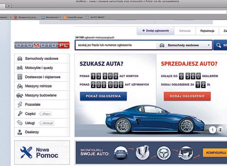Image resolution: width=227 pixels, height=166 pixels.
Task: Click the pushpin icon for Pozostałe
Action: coord(20,105)
